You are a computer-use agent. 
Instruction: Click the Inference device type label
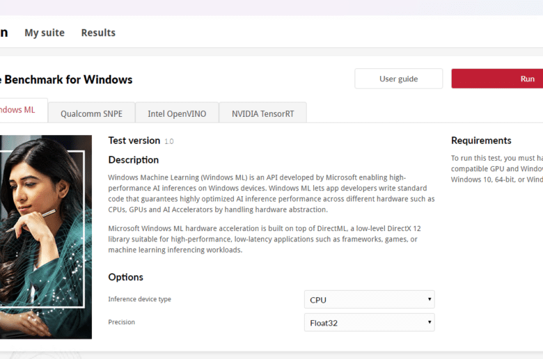tap(139, 299)
